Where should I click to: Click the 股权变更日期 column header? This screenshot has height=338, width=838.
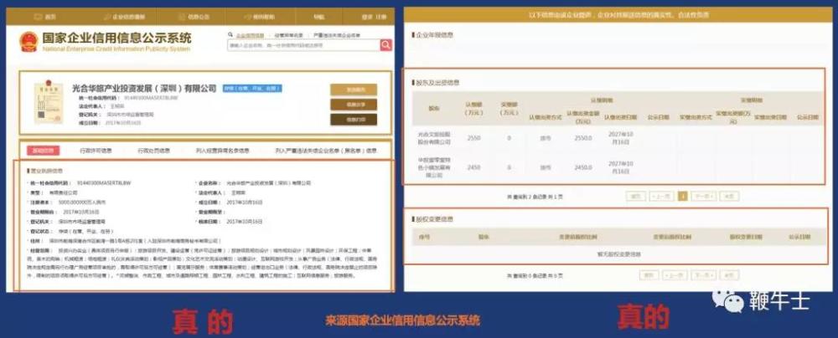pos(744,236)
